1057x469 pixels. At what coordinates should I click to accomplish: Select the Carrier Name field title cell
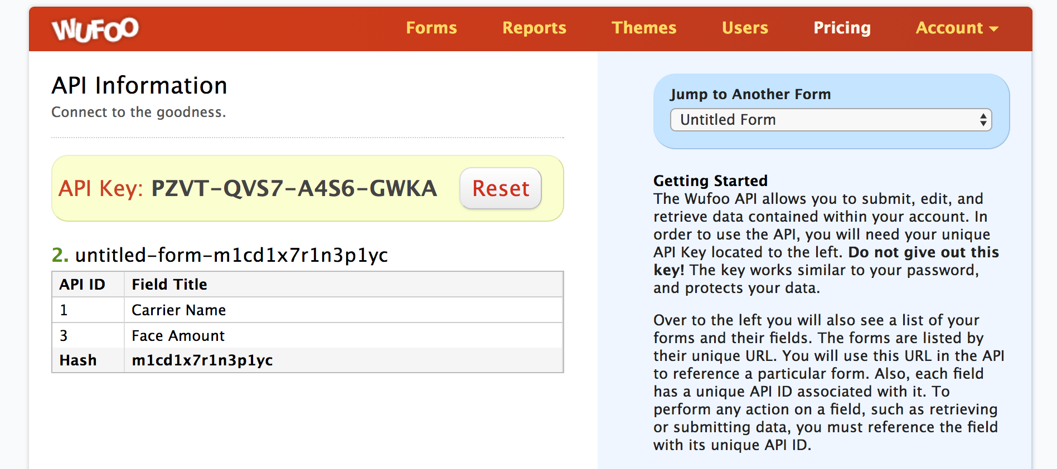tap(343, 310)
